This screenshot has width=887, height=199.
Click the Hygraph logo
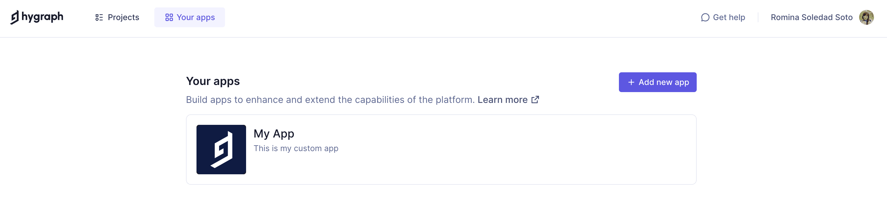point(37,17)
